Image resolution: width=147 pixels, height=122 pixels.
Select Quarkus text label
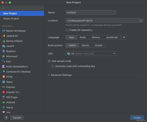click(11, 51)
